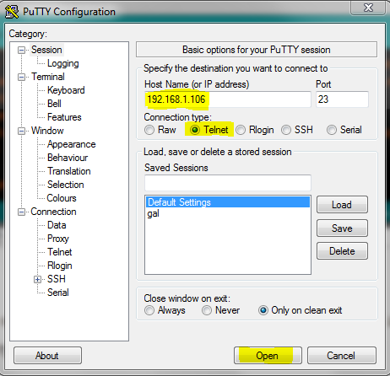
Task: Load the selected saved session
Action: (342, 205)
